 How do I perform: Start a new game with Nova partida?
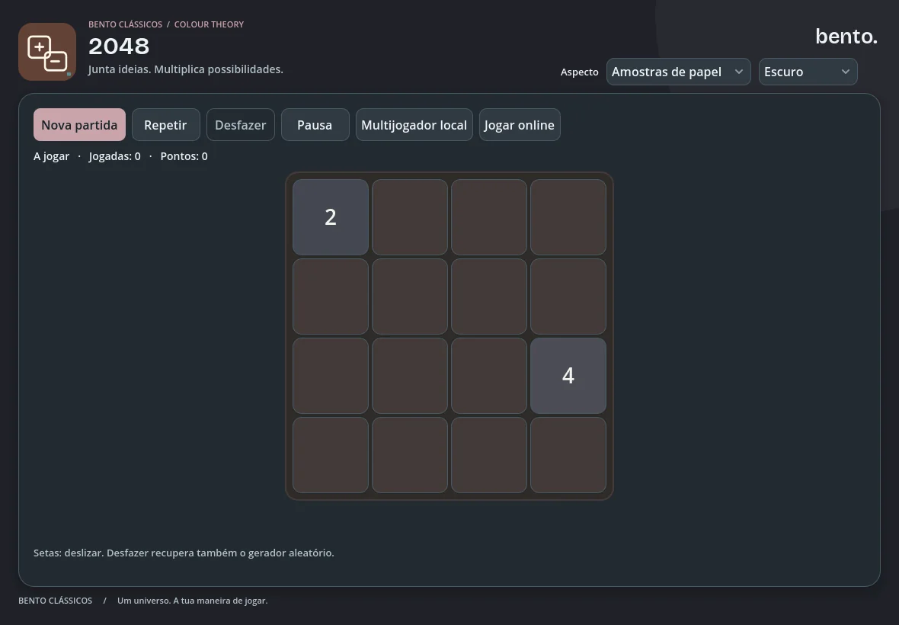point(79,124)
